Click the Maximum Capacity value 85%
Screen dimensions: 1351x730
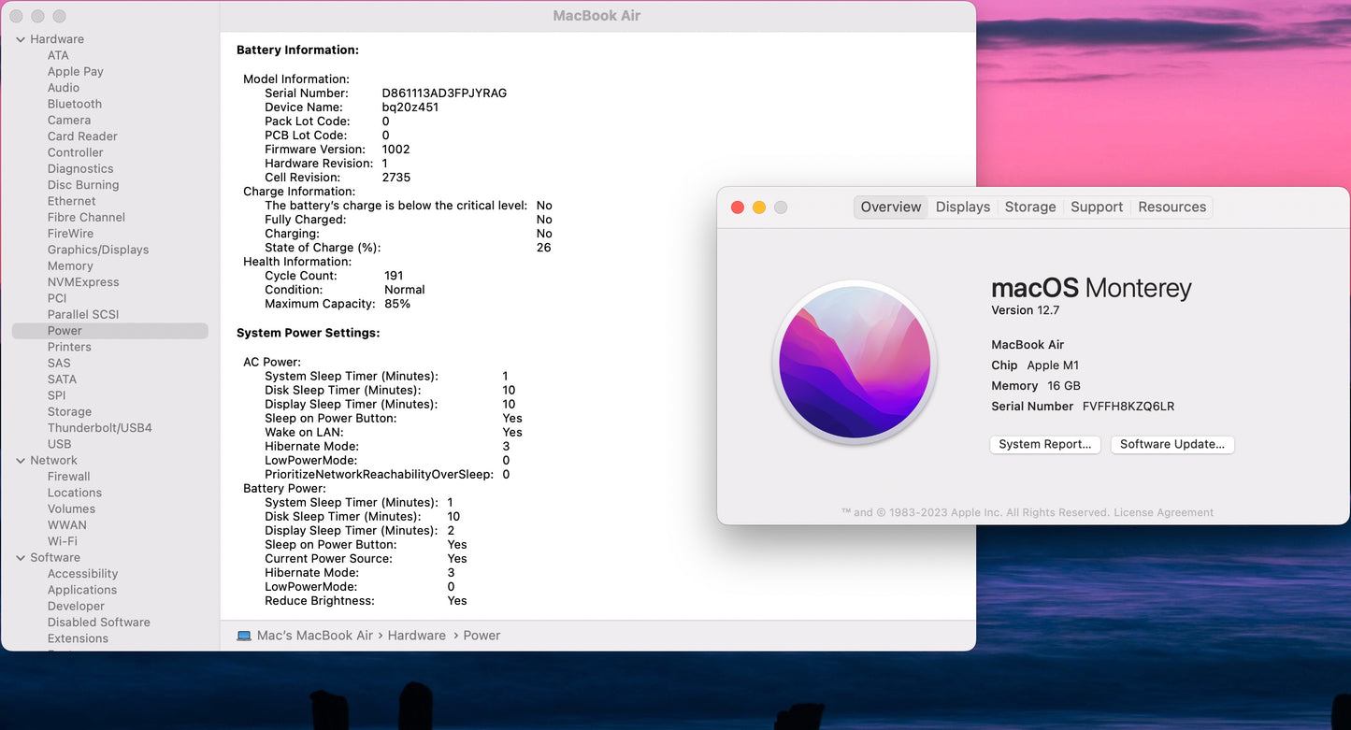(x=397, y=304)
